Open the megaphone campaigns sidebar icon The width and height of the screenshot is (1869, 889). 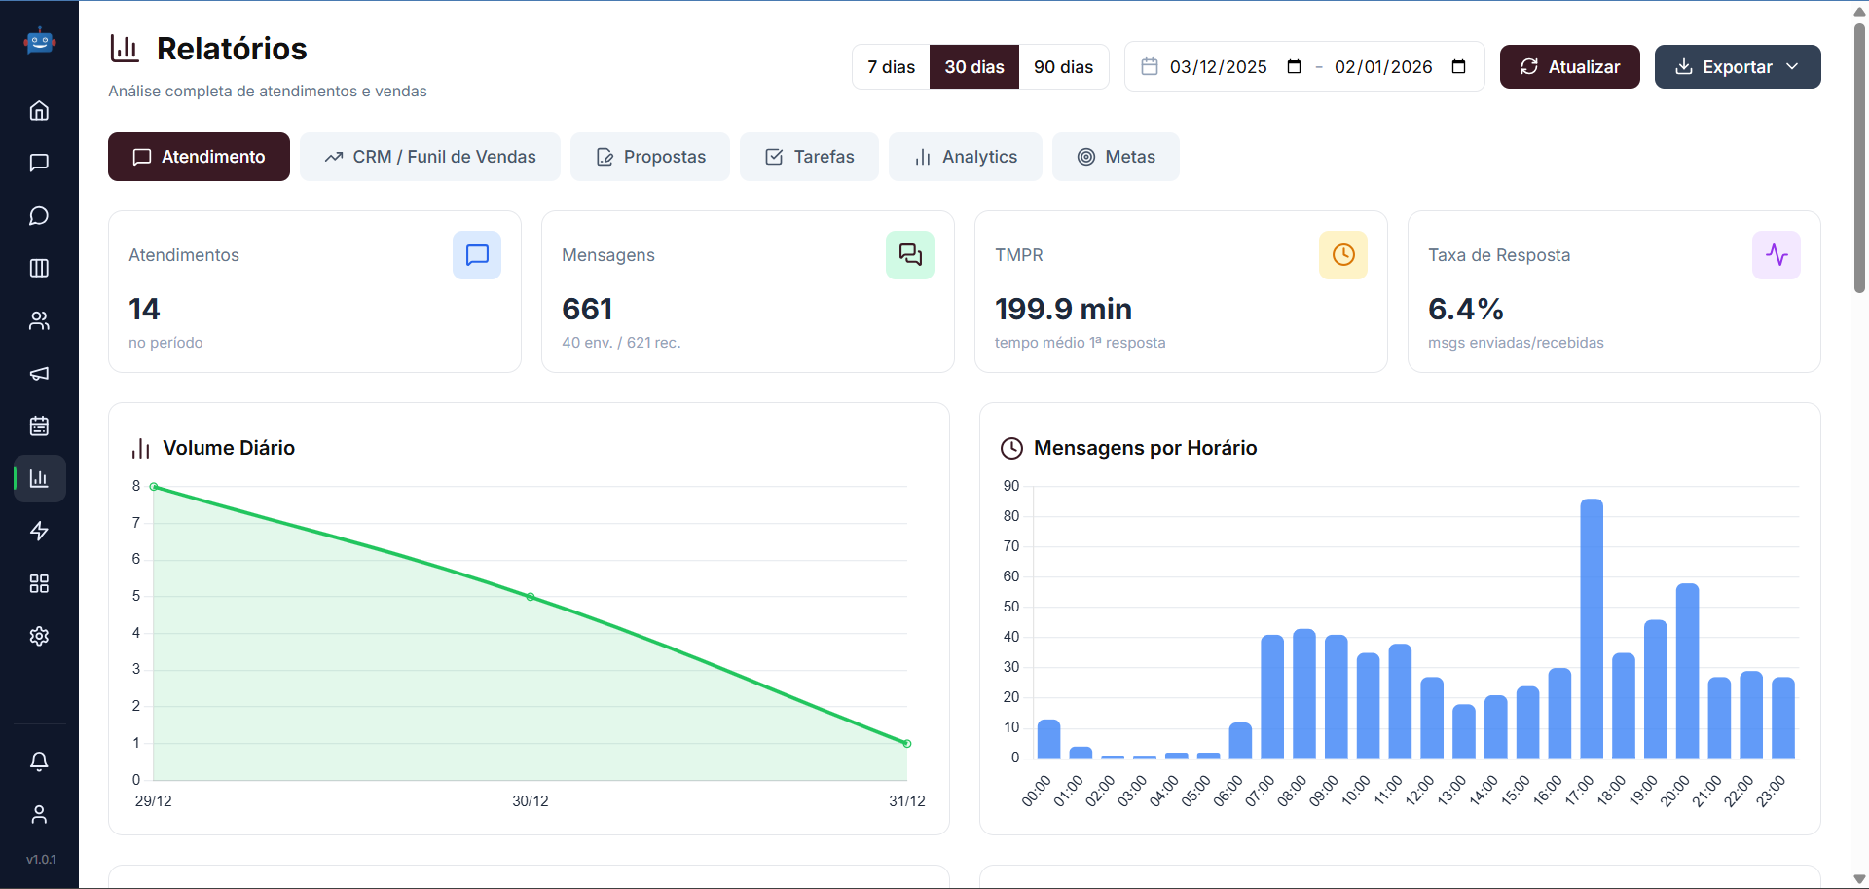39,374
